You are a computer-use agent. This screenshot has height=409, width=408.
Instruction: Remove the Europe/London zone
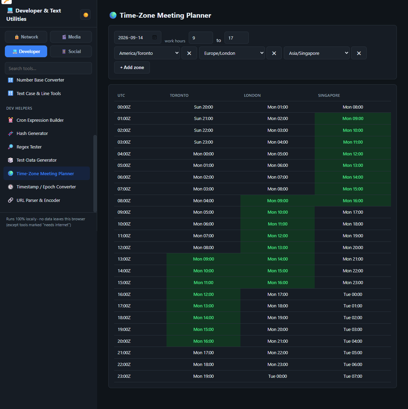point(274,53)
